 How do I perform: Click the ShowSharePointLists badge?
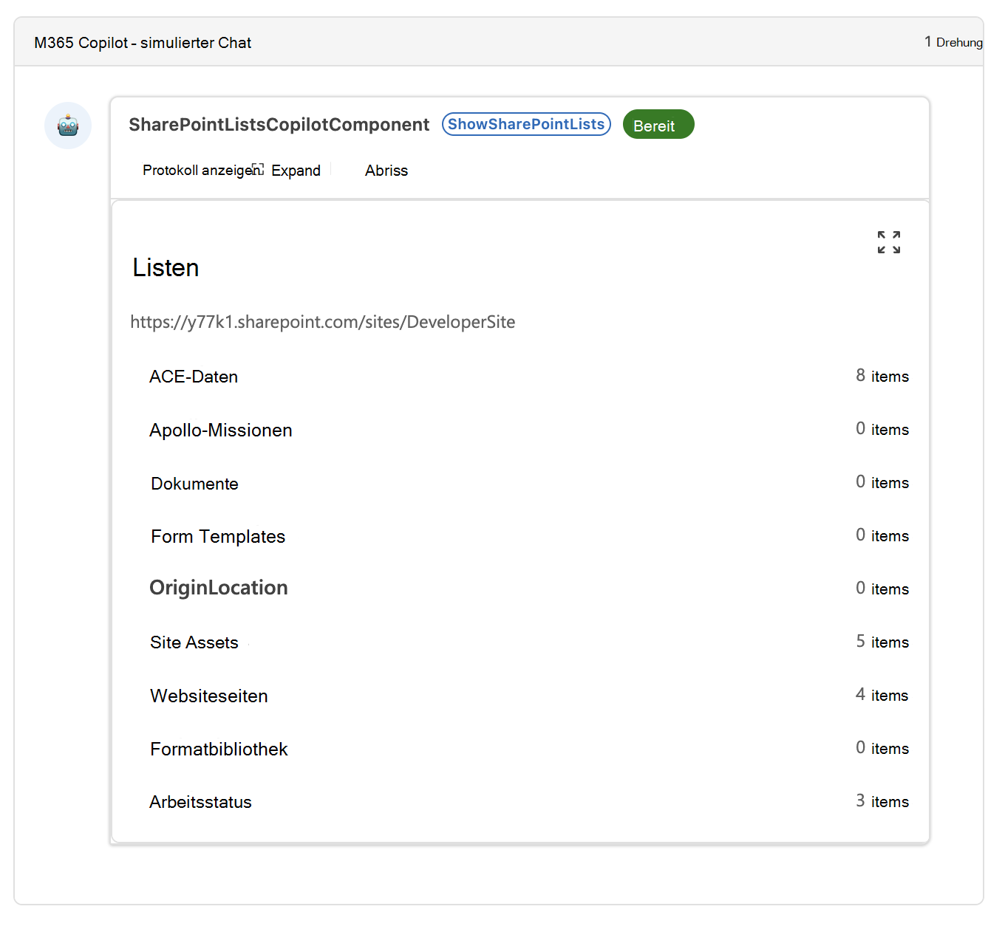click(526, 124)
